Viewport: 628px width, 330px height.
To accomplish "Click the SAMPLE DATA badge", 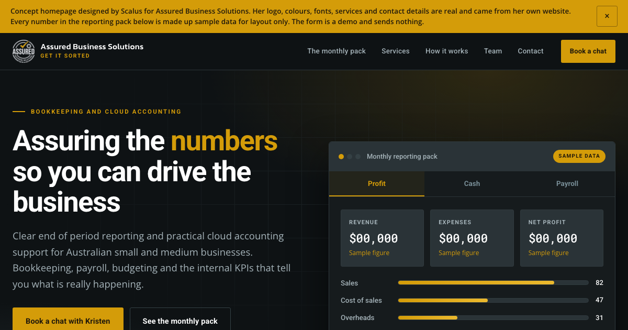I will [579, 156].
